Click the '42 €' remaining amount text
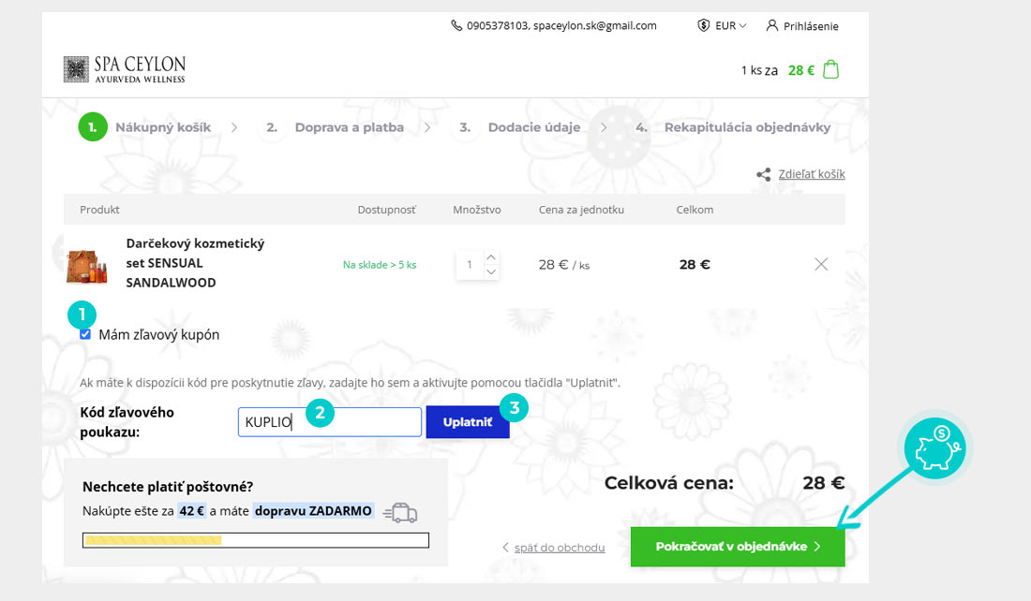Screen dimensions: 1031x601 click(x=192, y=511)
